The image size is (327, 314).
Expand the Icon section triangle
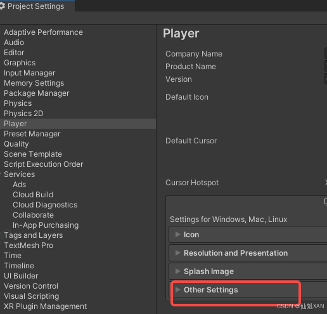177,234
